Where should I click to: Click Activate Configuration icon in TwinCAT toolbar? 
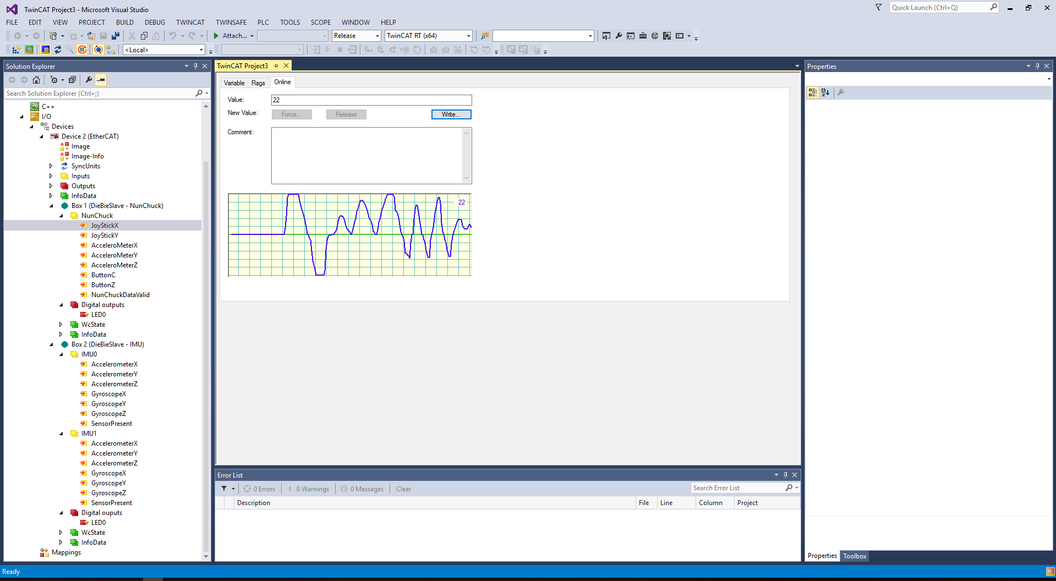[16, 50]
